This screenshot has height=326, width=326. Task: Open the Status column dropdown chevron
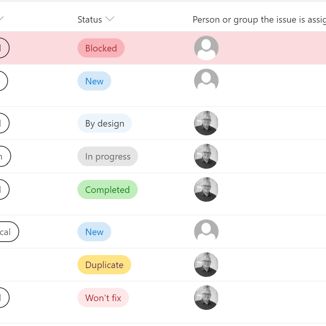[110, 20]
